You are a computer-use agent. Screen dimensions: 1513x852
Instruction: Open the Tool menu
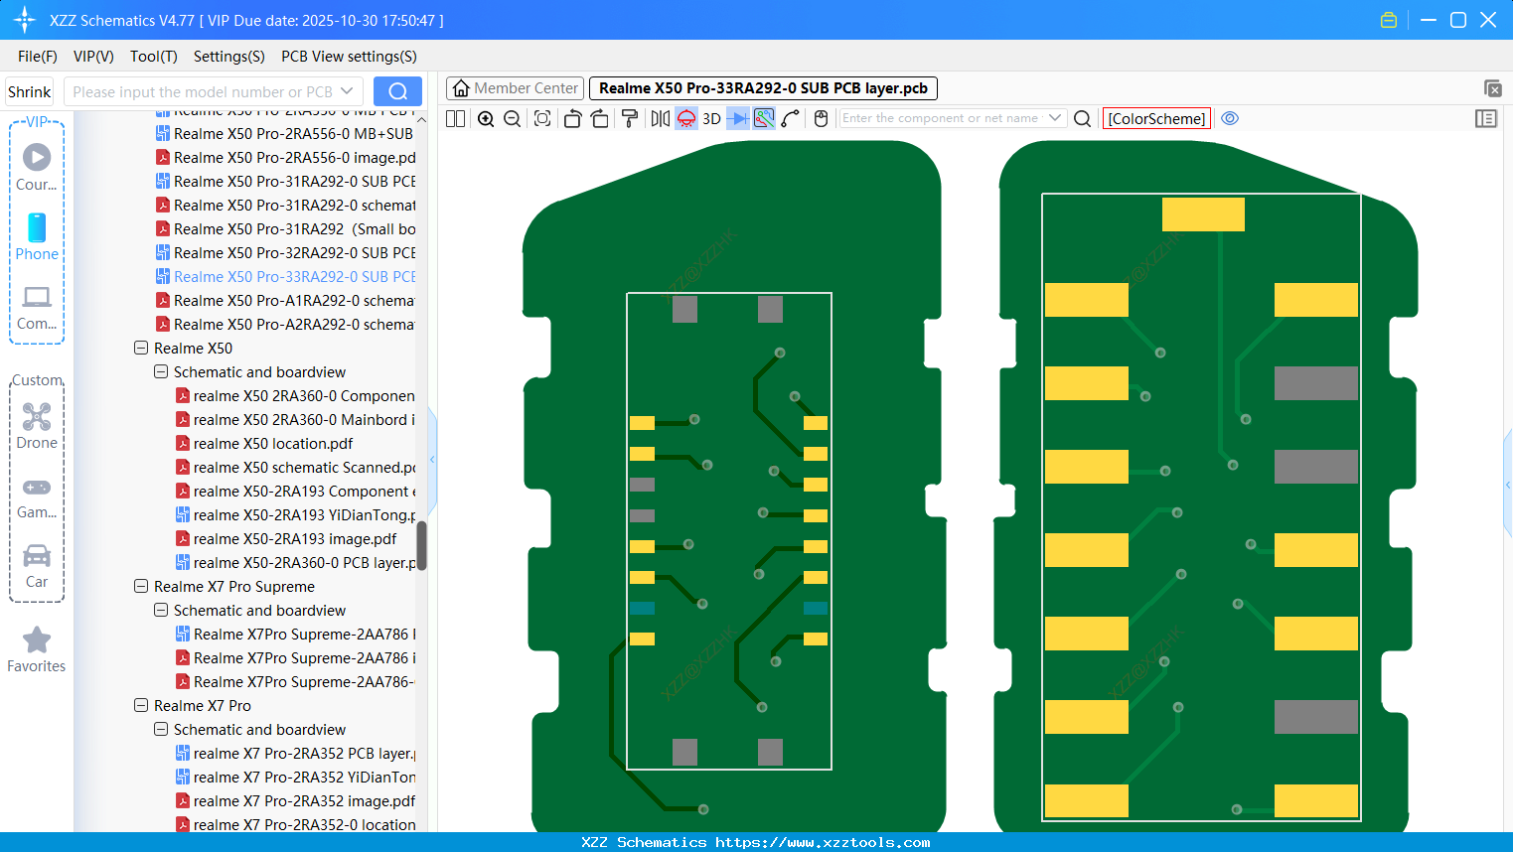click(x=153, y=57)
